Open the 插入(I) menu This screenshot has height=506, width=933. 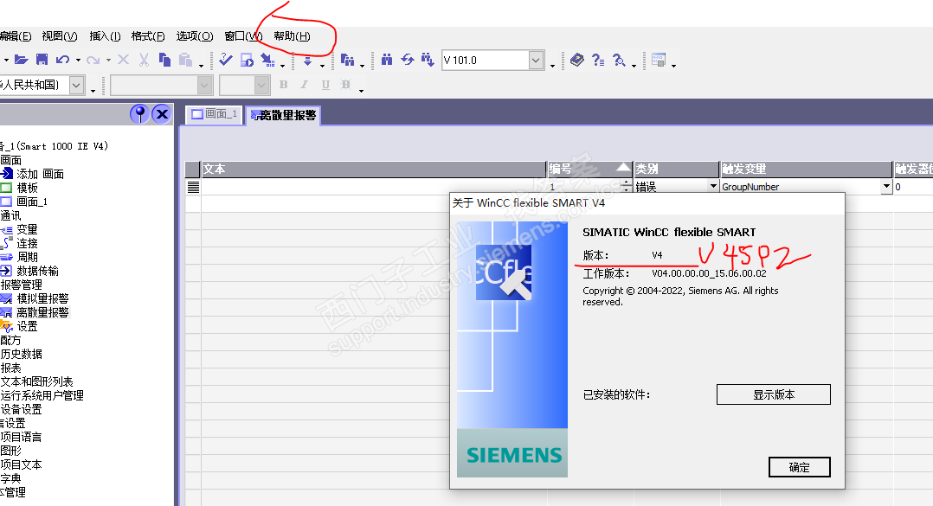(x=105, y=36)
